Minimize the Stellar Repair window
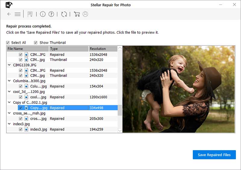The width and height of the screenshot is (241, 170). coord(221,5)
